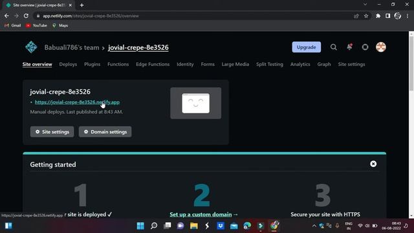Click the support lifebuoy icon
414x233 pixels.
click(365, 47)
